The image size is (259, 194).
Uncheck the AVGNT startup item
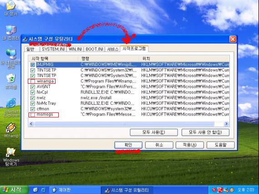tap(33, 87)
